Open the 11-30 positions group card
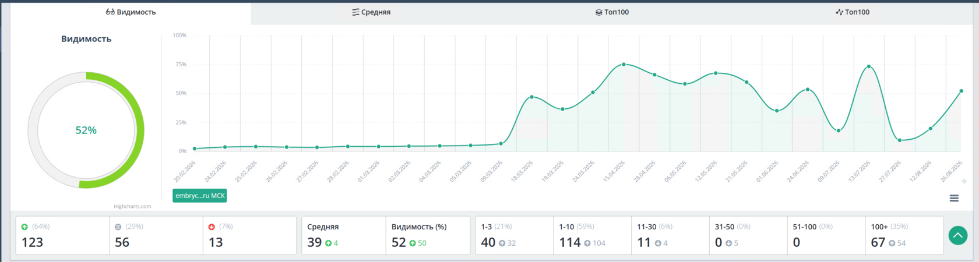 (670, 235)
